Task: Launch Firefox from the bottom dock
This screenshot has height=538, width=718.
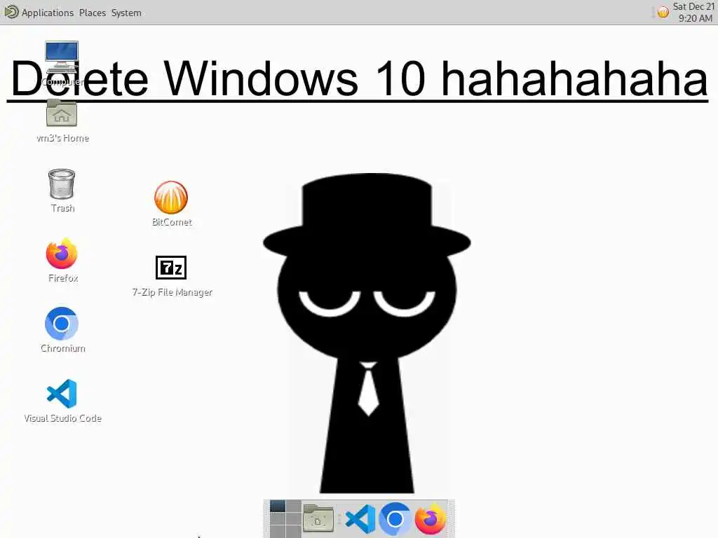Action: [430, 519]
